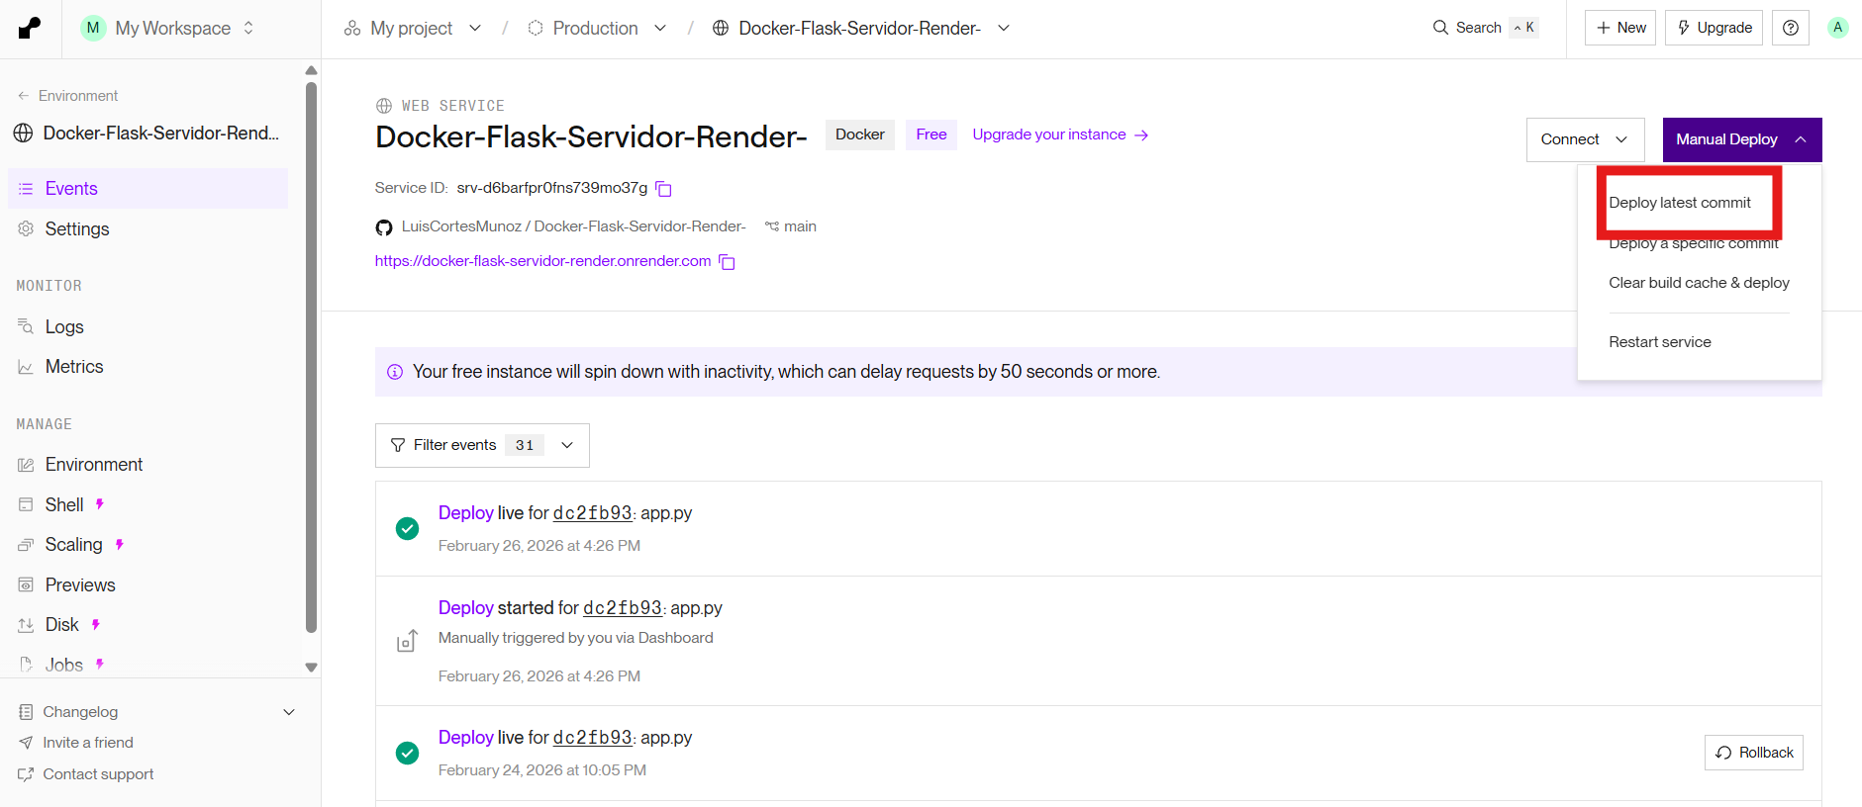
Task: Follow the Upgrade your instance link
Action: (1060, 134)
